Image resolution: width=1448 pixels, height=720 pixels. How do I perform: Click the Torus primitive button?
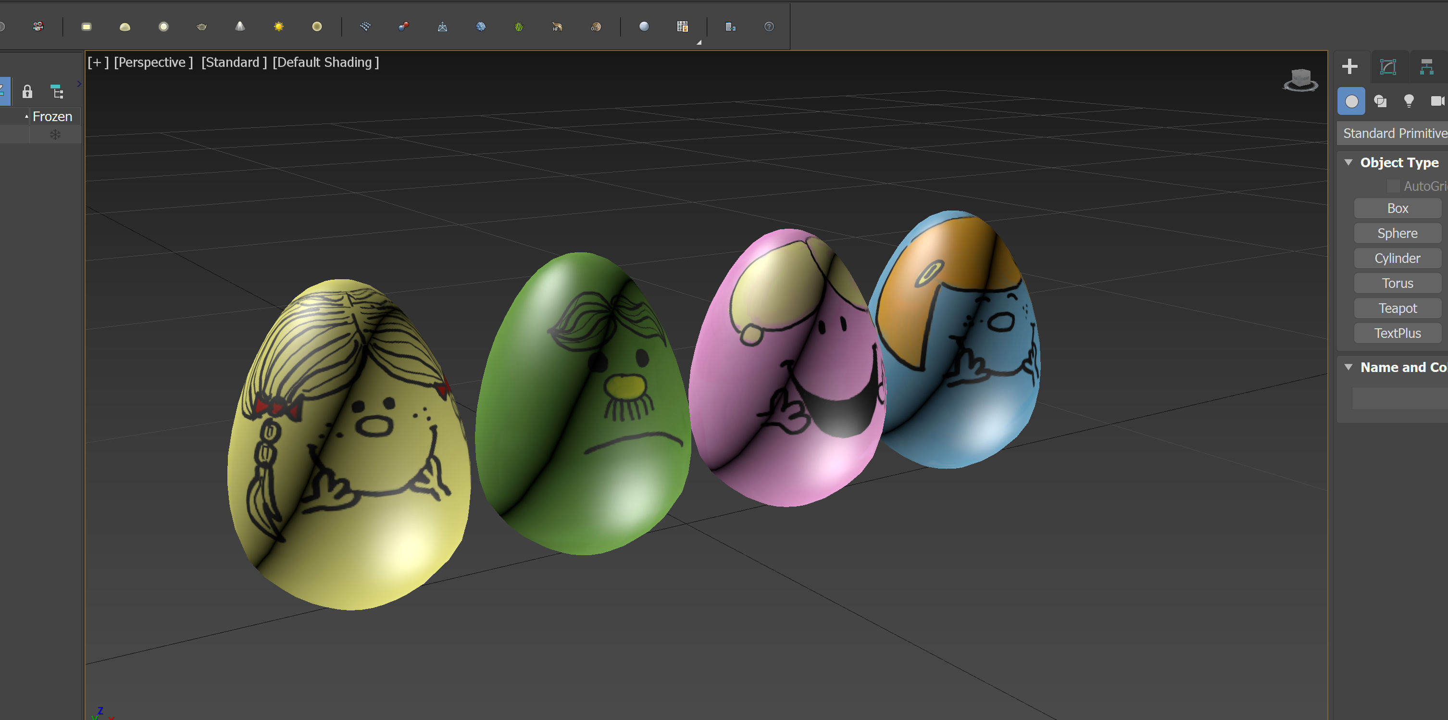[x=1398, y=283]
